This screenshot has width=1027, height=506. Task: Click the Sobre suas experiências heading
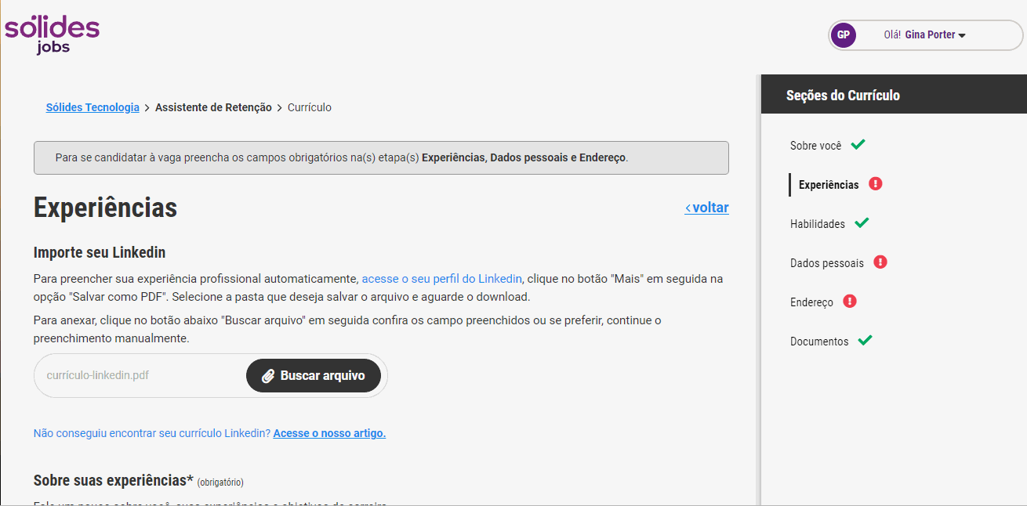coord(114,480)
